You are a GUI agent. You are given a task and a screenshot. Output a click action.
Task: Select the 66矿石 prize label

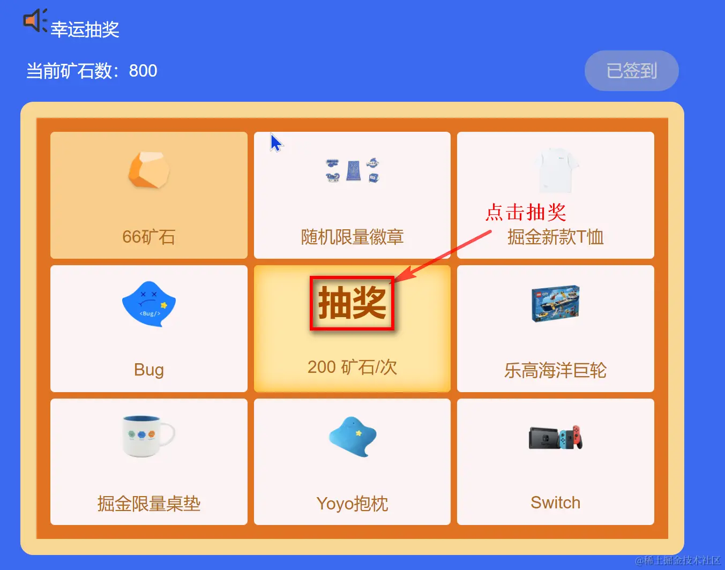tap(149, 237)
